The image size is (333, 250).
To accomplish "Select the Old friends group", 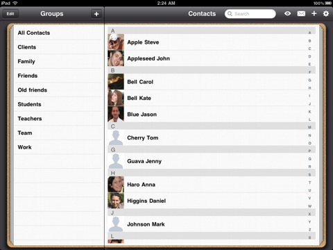I will tap(58, 90).
